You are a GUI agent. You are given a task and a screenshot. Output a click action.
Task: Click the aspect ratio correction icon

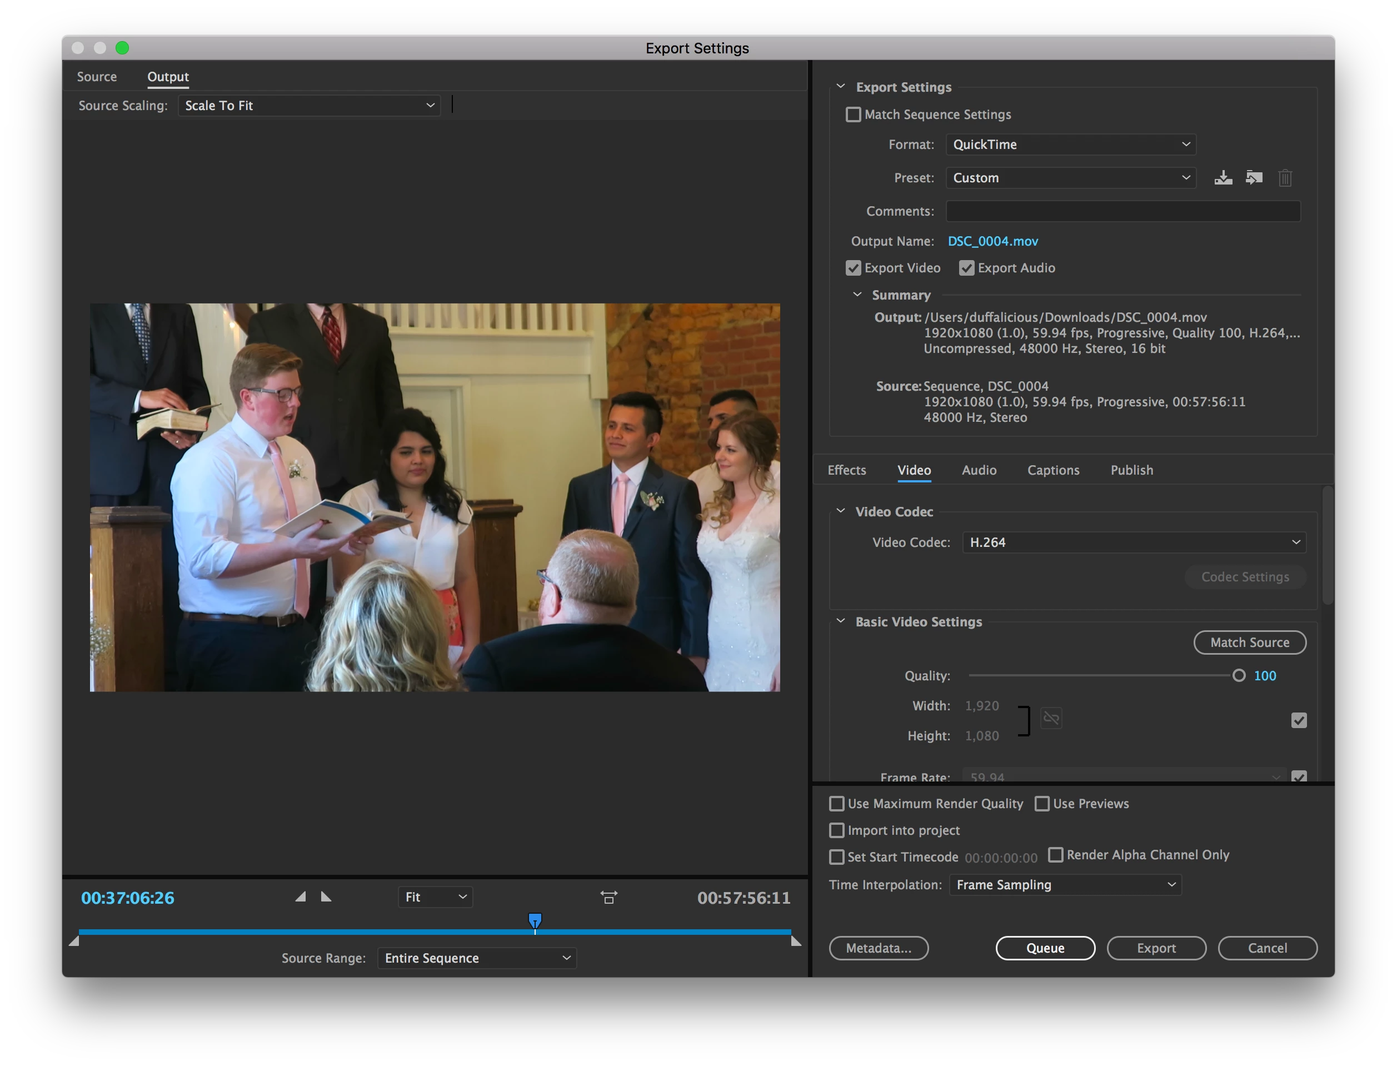(609, 897)
